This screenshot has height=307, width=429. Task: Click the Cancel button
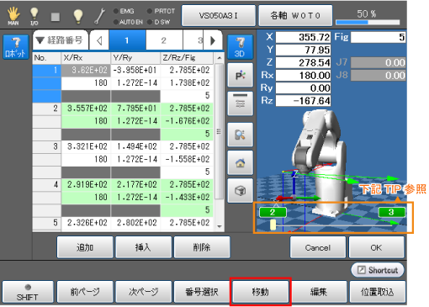tap(318, 247)
